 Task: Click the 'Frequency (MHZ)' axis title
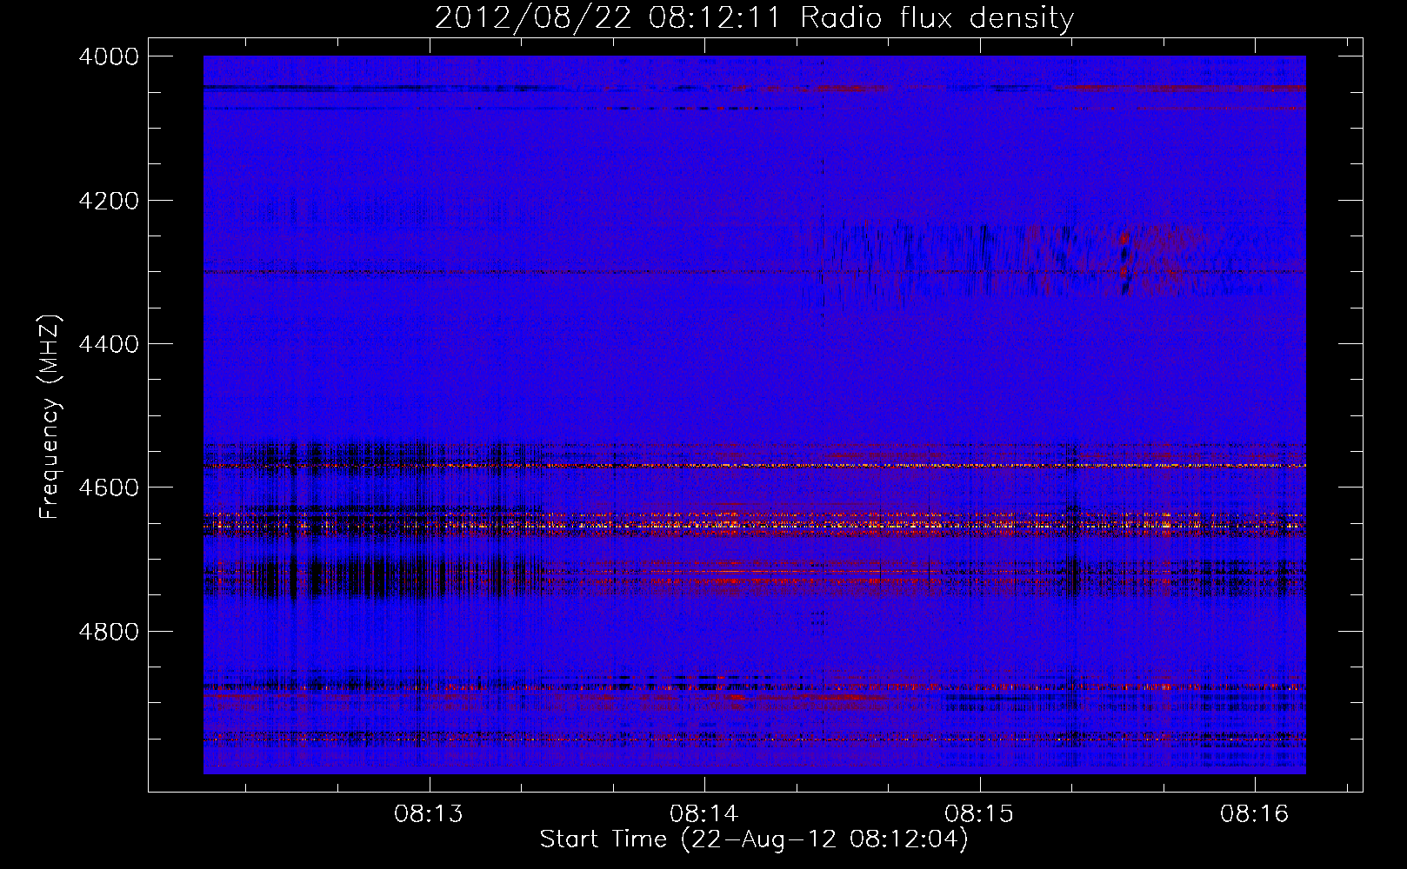(x=50, y=416)
